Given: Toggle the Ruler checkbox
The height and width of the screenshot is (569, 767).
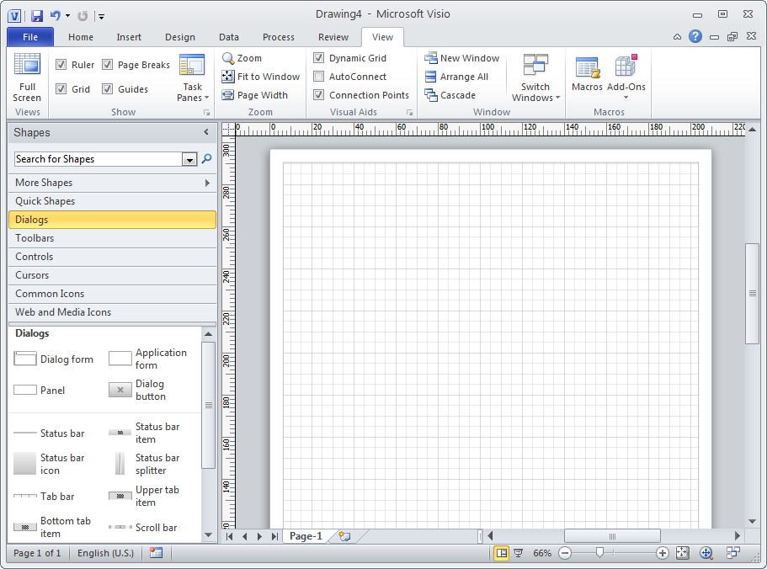Looking at the screenshot, I should (62, 64).
